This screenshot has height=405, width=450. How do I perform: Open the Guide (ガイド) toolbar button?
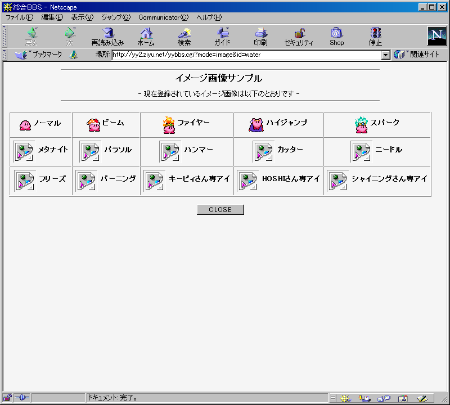click(222, 37)
